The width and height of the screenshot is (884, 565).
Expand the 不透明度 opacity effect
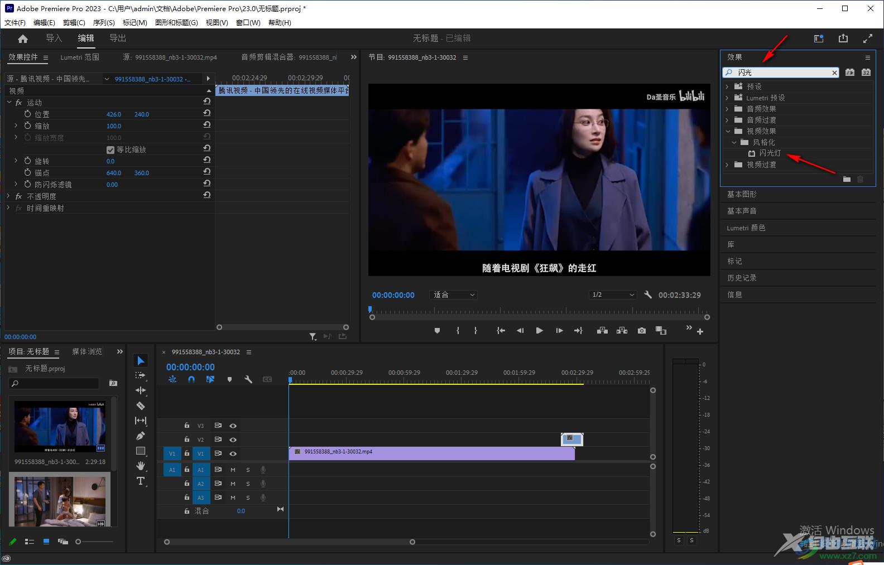tap(8, 196)
